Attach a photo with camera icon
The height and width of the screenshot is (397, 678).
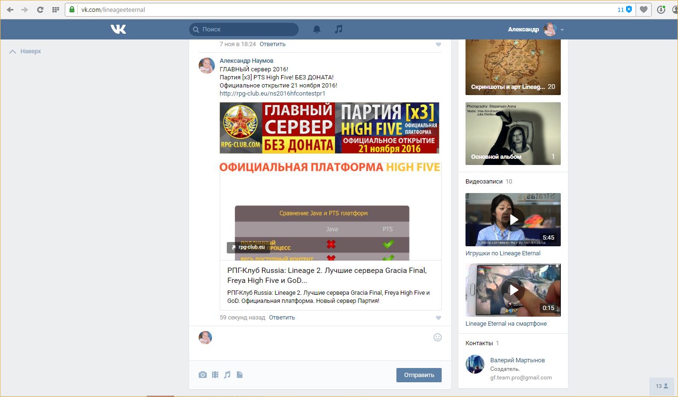point(202,375)
